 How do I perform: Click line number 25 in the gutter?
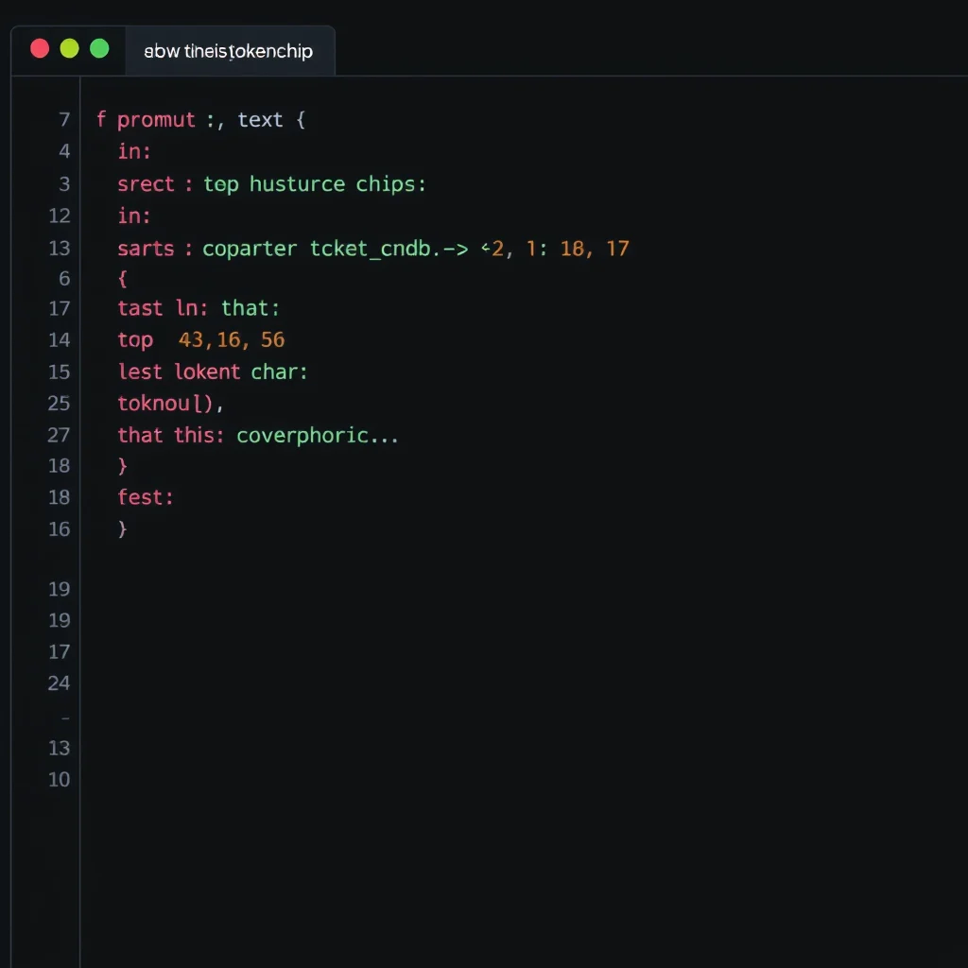click(60, 403)
